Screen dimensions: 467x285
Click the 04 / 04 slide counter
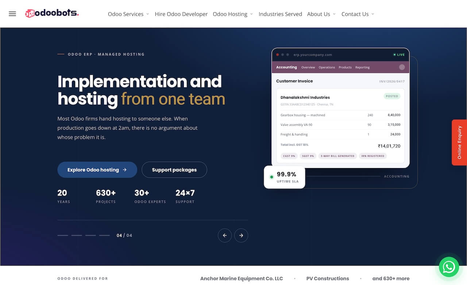(124, 235)
